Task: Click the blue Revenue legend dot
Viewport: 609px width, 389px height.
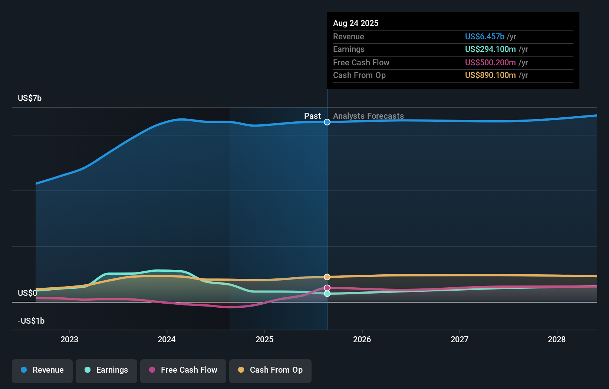Action: point(24,370)
